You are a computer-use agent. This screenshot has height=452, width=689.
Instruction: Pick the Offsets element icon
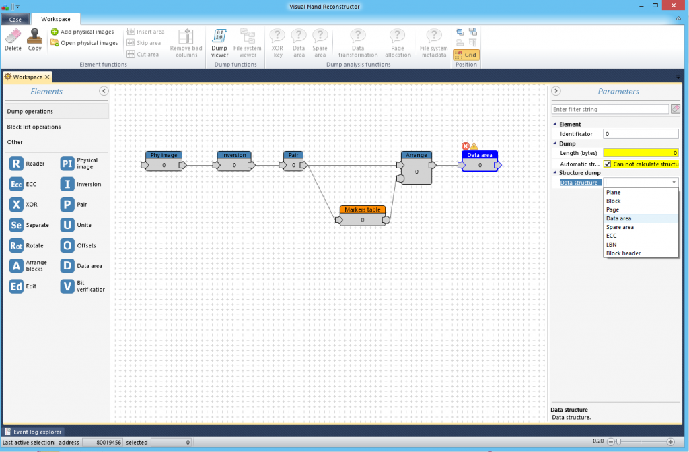pos(67,246)
